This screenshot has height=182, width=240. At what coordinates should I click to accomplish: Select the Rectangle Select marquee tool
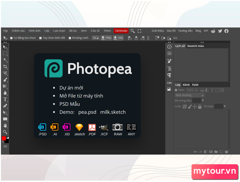[x=5, y=53]
